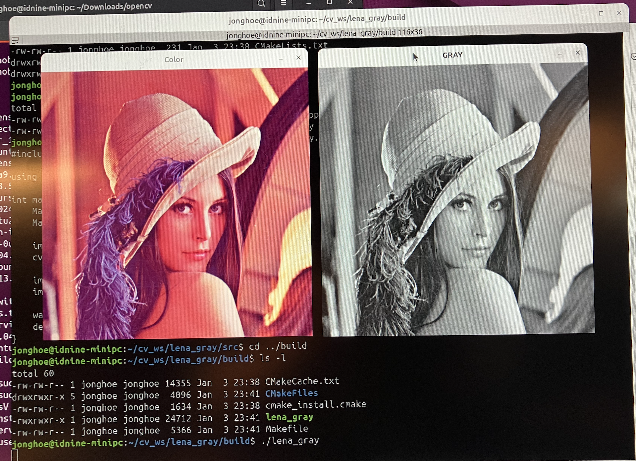Screen dimensions: 636x461
Task: Click the search icon in background terminal
Action: [x=261, y=4]
